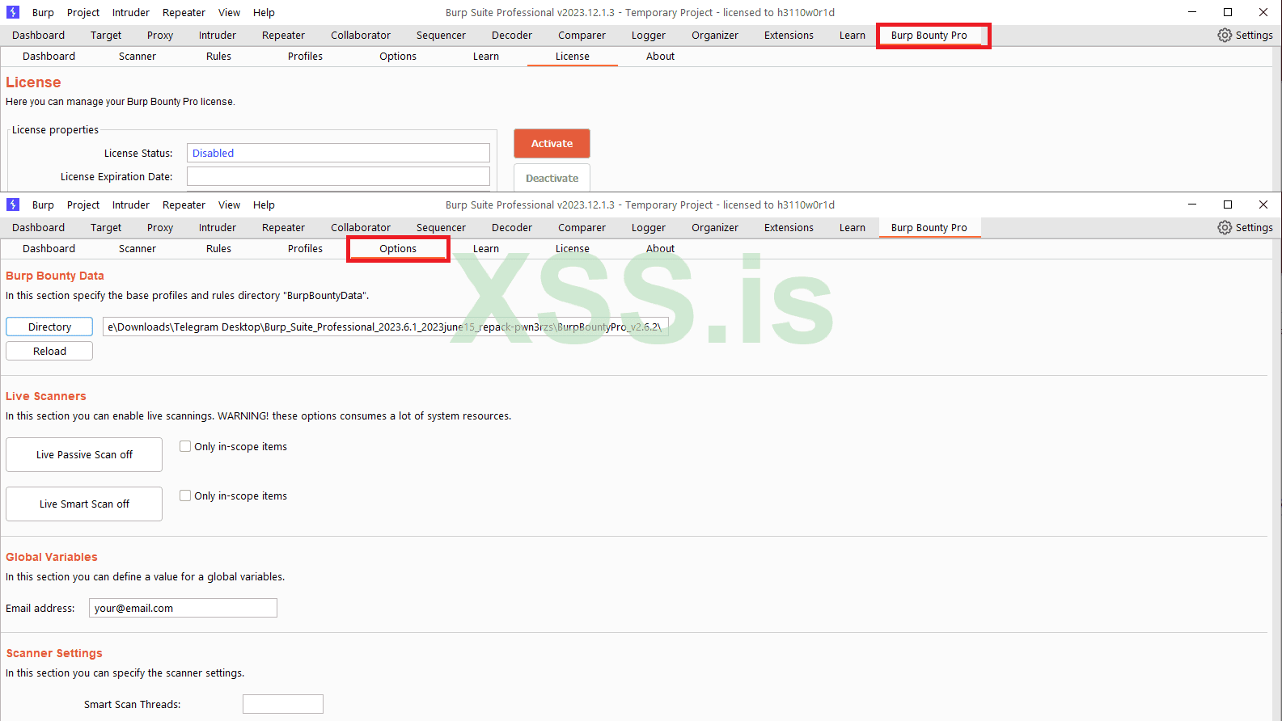Toggle the 'Live Smart Scan off' button

click(84, 504)
